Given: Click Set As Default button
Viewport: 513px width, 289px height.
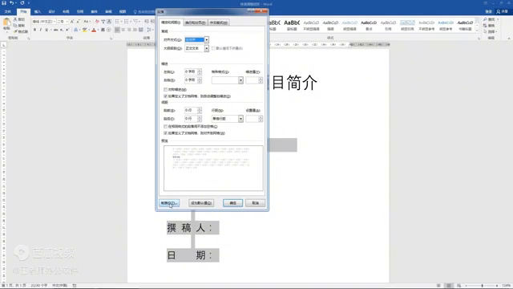Looking at the screenshot, I should 201,203.
